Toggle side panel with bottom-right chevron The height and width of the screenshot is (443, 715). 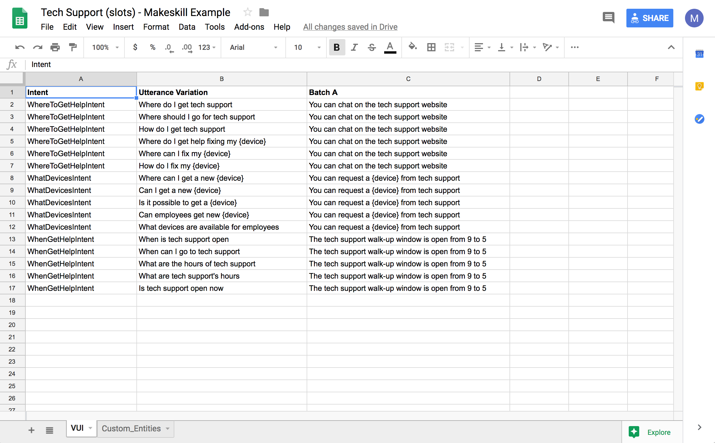tap(700, 427)
